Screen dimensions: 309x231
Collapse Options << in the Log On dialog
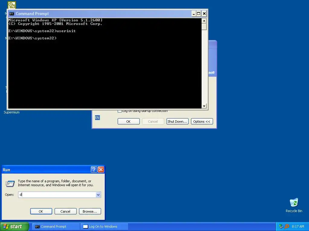(202, 122)
